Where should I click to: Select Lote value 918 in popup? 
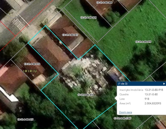(147, 99)
